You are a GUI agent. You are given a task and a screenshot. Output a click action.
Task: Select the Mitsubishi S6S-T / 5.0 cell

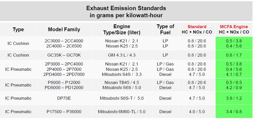pos(122,98)
